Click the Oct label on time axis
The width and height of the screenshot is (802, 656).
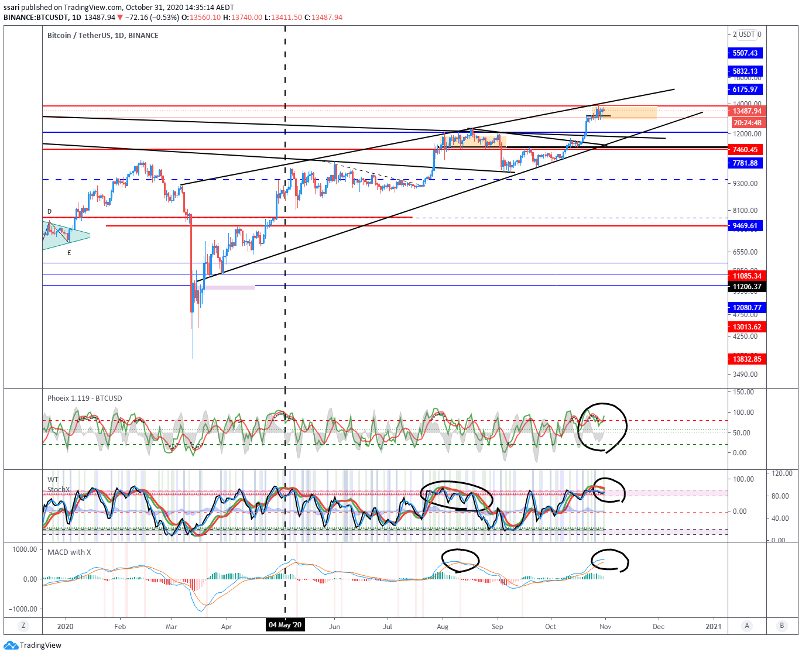tap(550, 626)
